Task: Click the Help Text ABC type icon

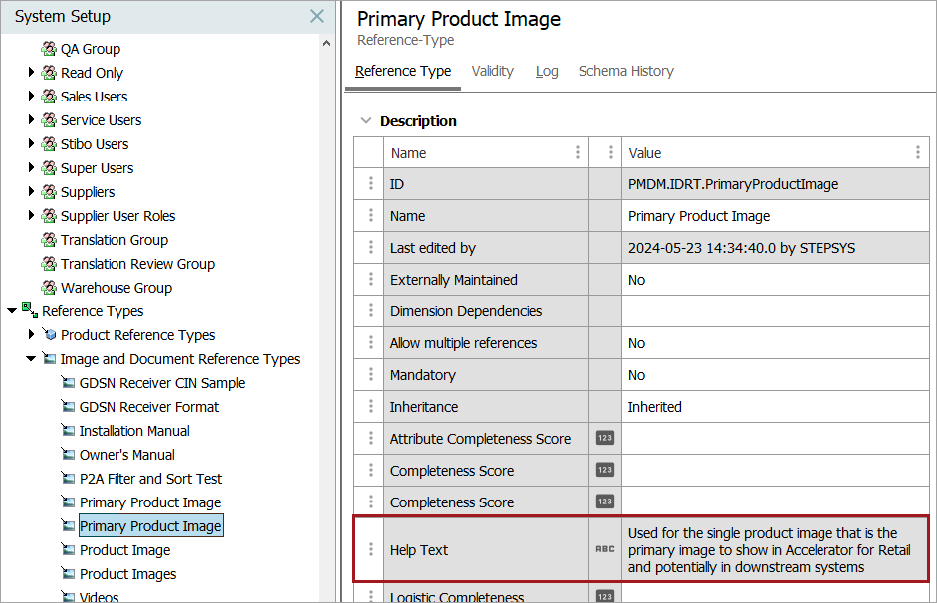Action: (x=604, y=549)
